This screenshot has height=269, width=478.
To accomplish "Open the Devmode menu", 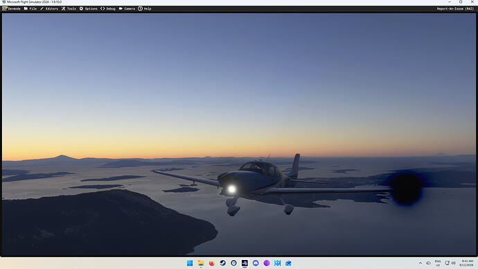I will point(11,8).
